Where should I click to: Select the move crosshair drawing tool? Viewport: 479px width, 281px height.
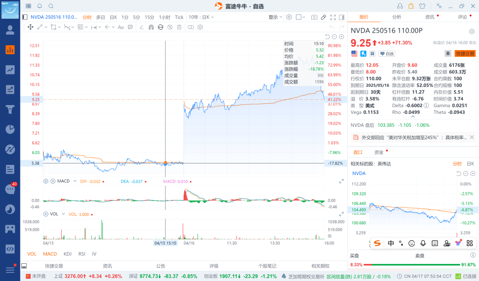point(31,27)
